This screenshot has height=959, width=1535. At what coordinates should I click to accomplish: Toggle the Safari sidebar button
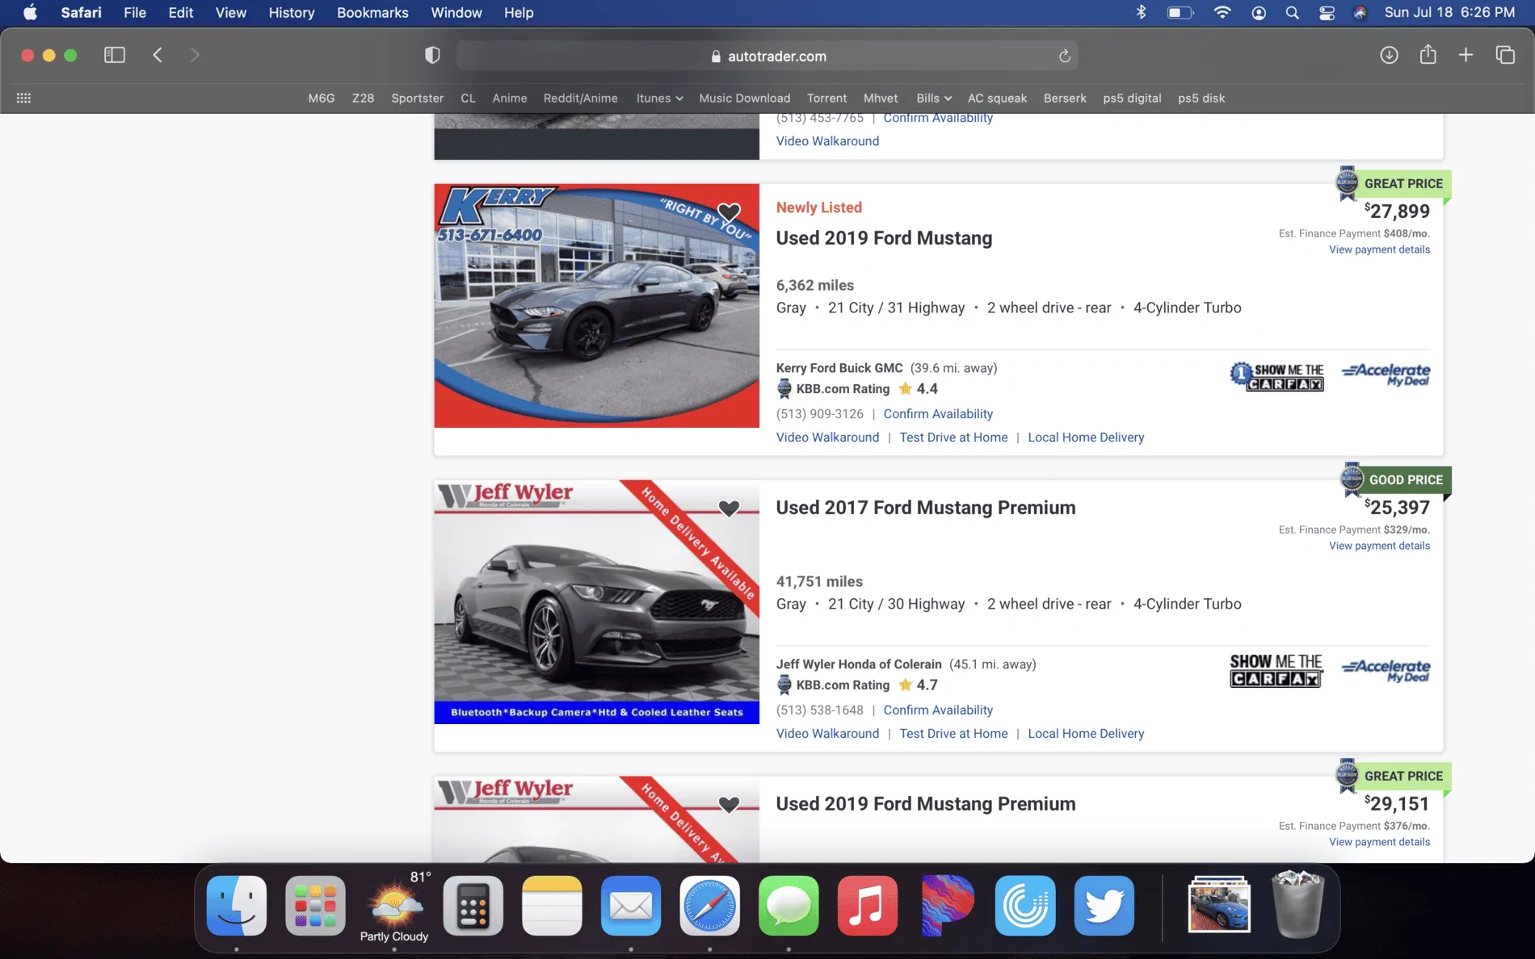pyautogui.click(x=115, y=55)
